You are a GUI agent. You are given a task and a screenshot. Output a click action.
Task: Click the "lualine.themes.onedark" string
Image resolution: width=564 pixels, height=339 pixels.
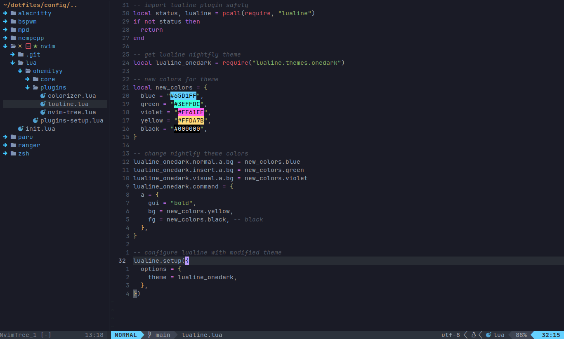296,63
